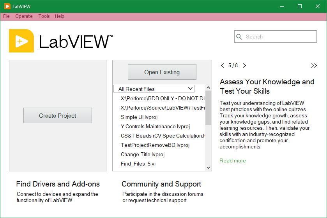This screenshot has width=327, height=218.
Task: Open Change Title.lvproj
Action: (x=143, y=155)
